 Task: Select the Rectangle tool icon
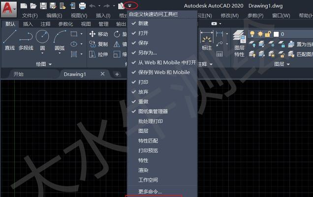click(x=74, y=34)
